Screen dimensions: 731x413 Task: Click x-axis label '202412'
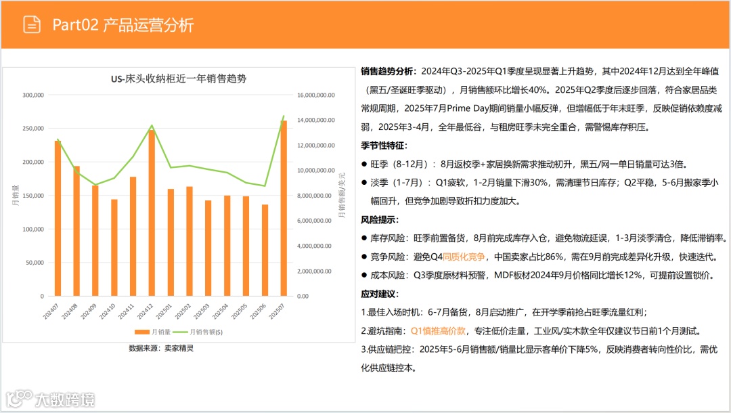pyautogui.click(x=146, y=311)
